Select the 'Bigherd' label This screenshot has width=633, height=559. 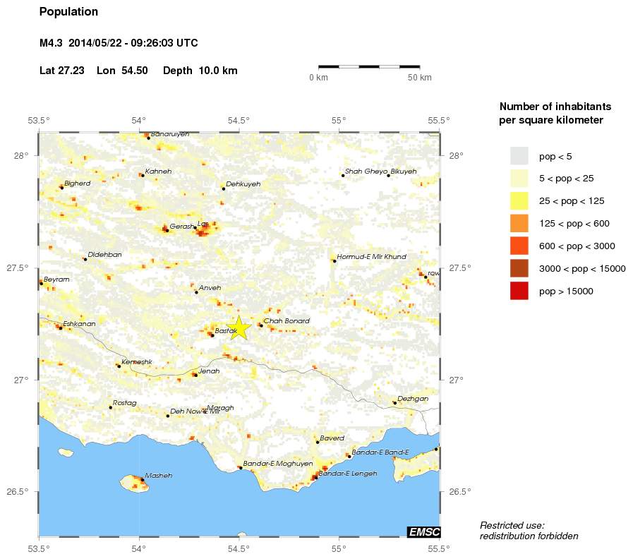pyautogui.click(x=78, y=184)
